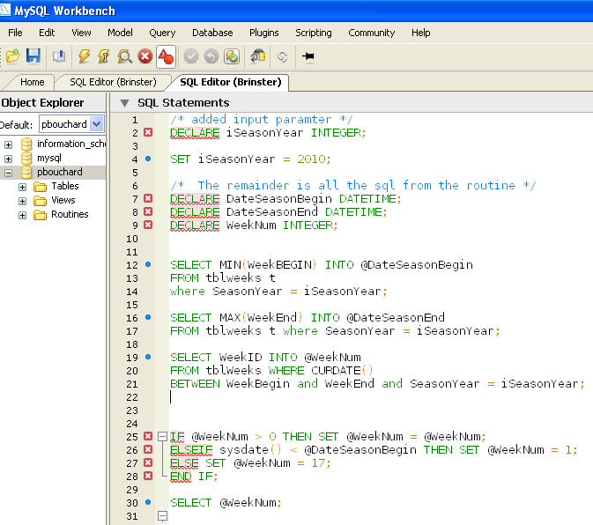
Task: Click the pin toolbar icon
Action: click(308, 56)
